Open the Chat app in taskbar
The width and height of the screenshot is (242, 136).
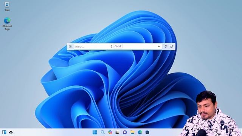125,132
